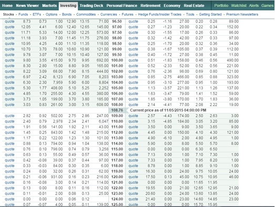The height and width of the screenshot is (207, 275).
Task: Open the Watchlist link
Action: tap(239, 6)
